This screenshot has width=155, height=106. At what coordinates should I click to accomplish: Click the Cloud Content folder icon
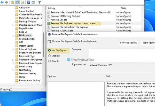click(17, 11)
